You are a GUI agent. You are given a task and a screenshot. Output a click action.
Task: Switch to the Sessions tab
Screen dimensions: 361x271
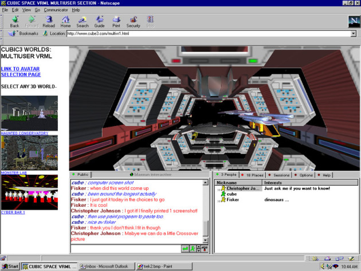(x=279, y=175)
